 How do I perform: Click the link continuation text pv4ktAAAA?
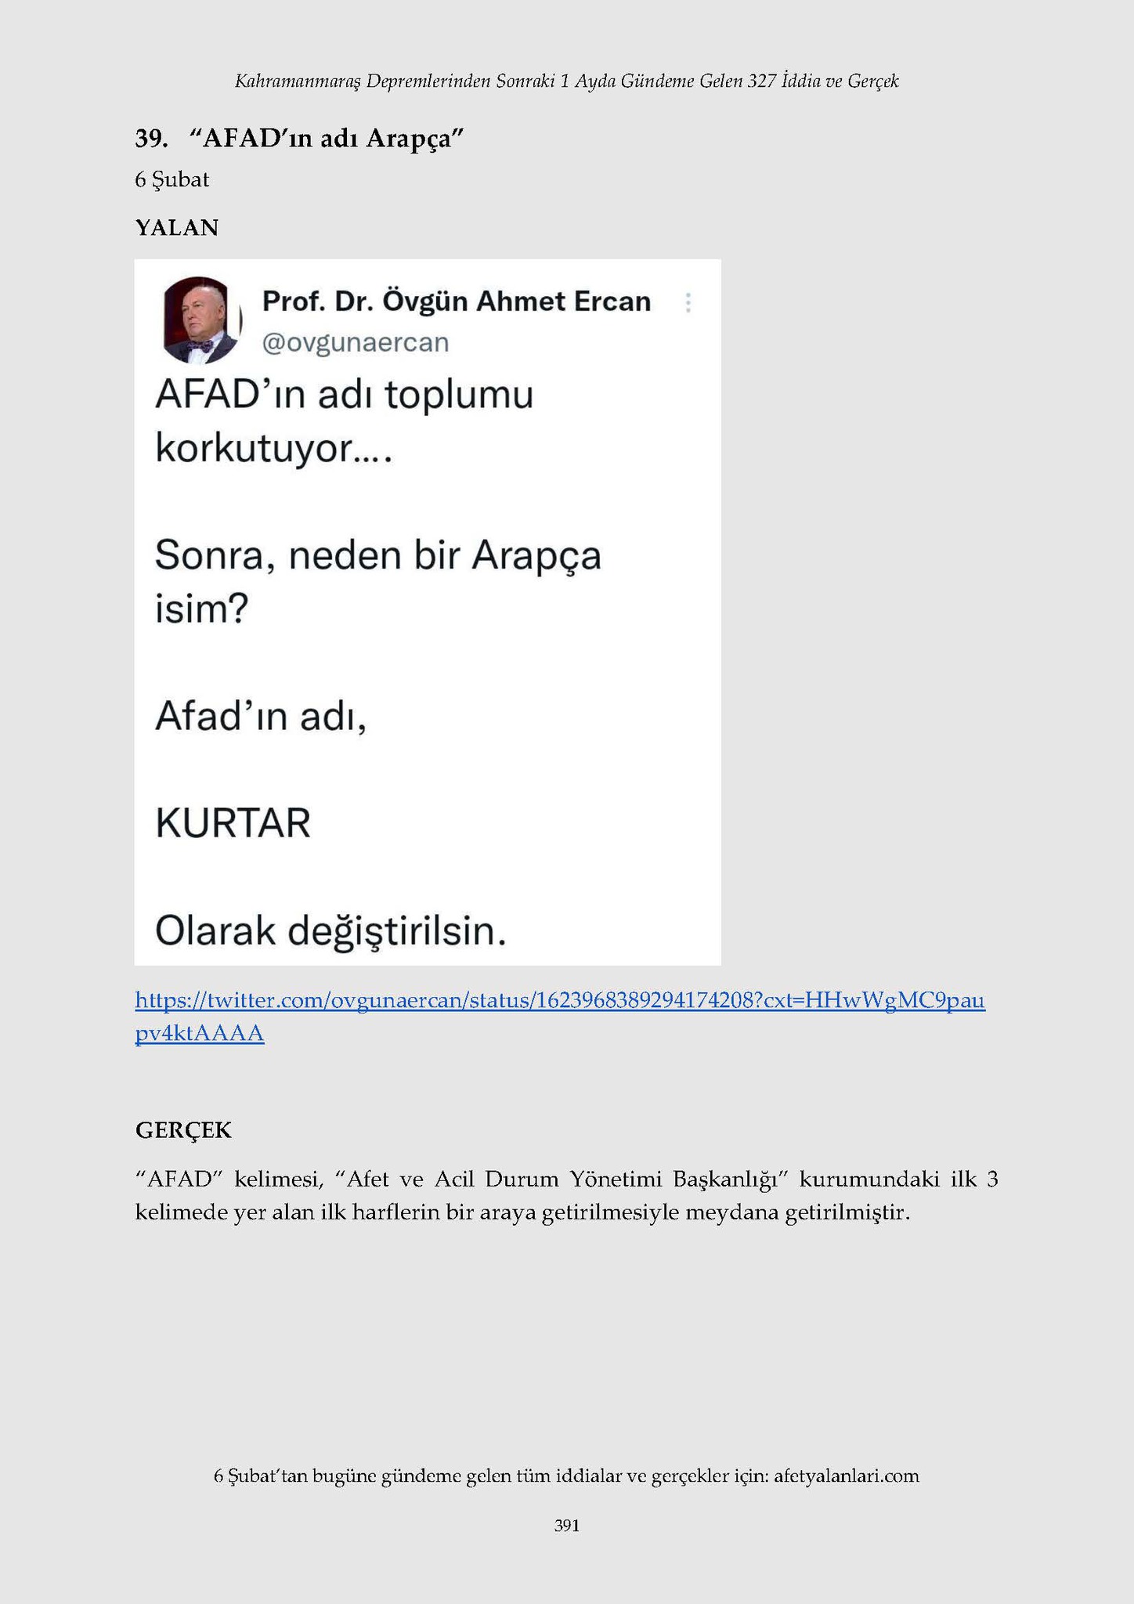click(200, 1034)
